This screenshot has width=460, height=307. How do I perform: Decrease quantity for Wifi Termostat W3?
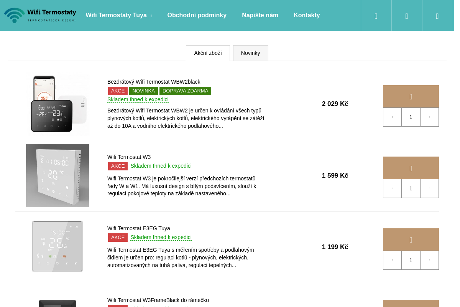pos(392,188)
